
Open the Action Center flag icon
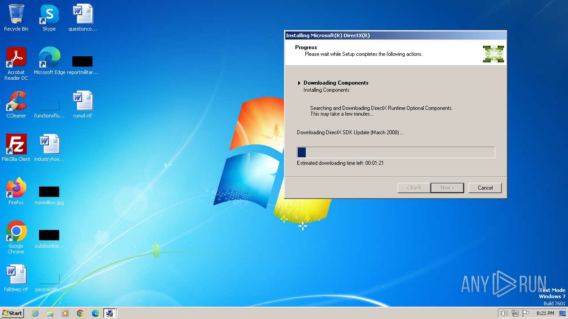click(x=526, y=313)
